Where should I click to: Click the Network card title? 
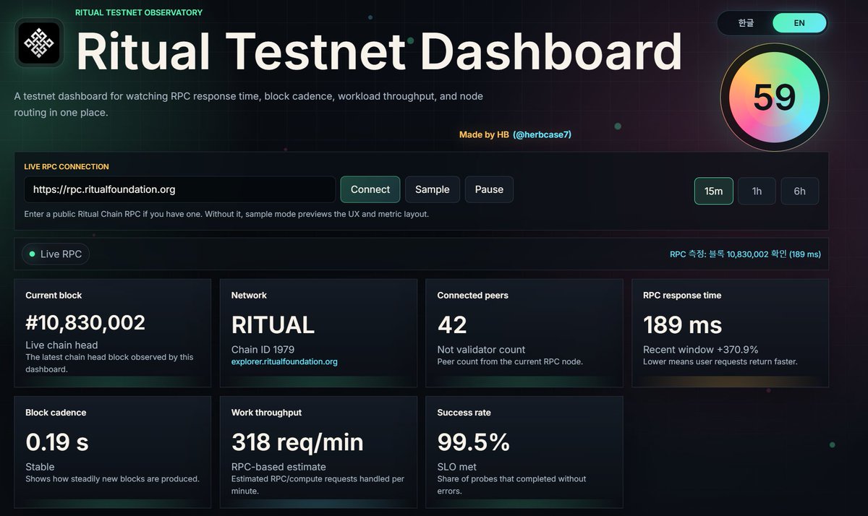coord(249,295)
